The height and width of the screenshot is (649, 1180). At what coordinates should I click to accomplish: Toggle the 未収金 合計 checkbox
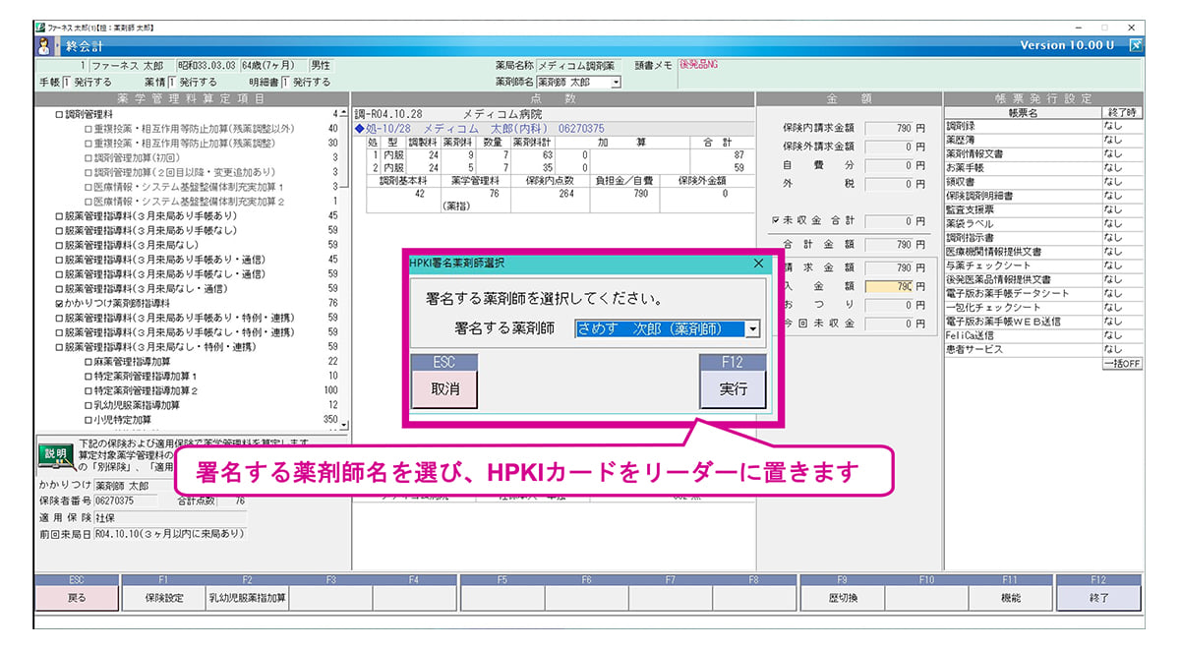[x=776, y=222]
